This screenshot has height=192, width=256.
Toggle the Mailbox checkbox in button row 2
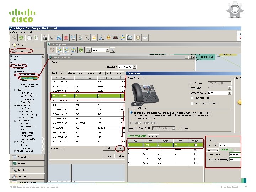[x=196, y=150]
